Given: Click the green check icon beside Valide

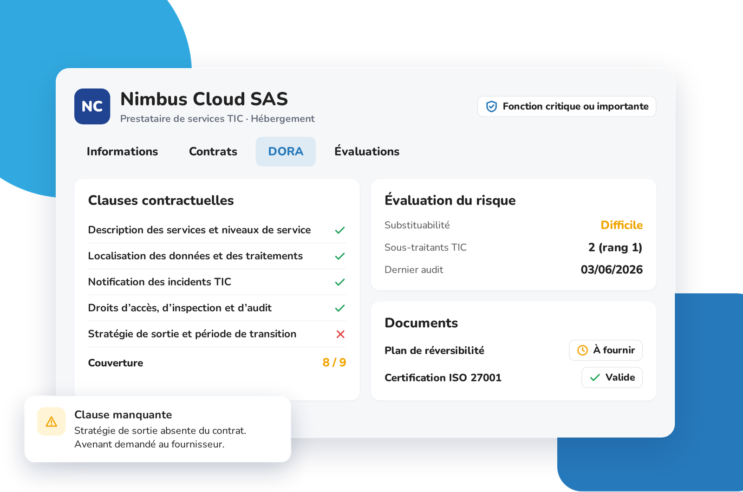Looking at the screenshot, I should (x=595, y=378).
